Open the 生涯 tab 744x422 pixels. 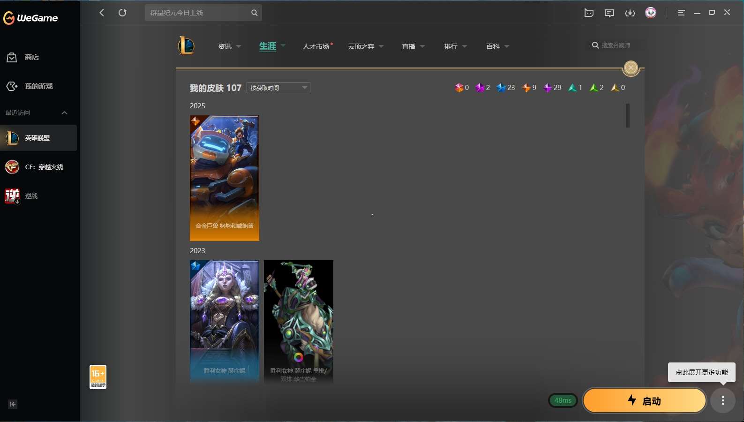click(x=268, y=46)
